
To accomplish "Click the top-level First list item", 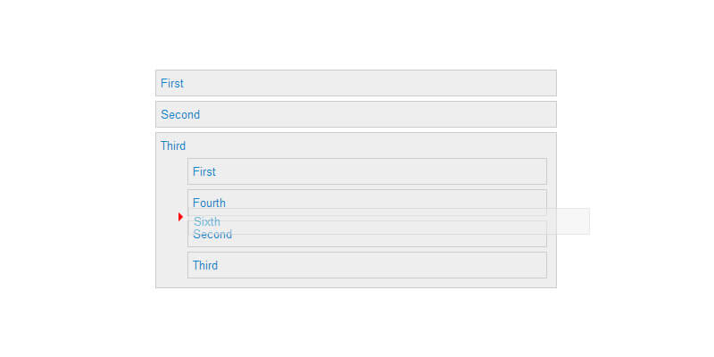I will click(x=355, y=83).
